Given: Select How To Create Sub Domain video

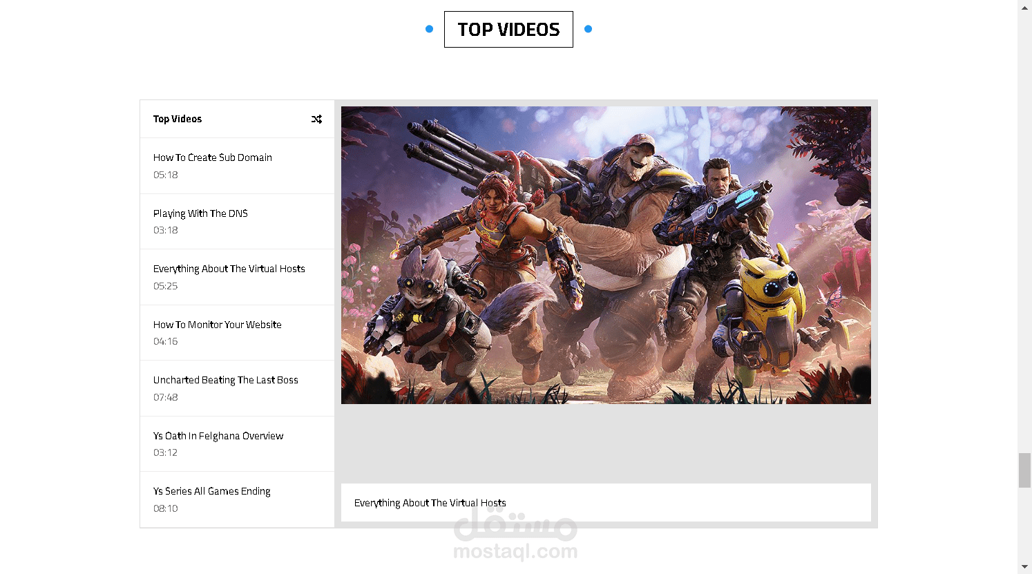Looking at the screenshot, I should pyautogui.click(x=237, y=166).
